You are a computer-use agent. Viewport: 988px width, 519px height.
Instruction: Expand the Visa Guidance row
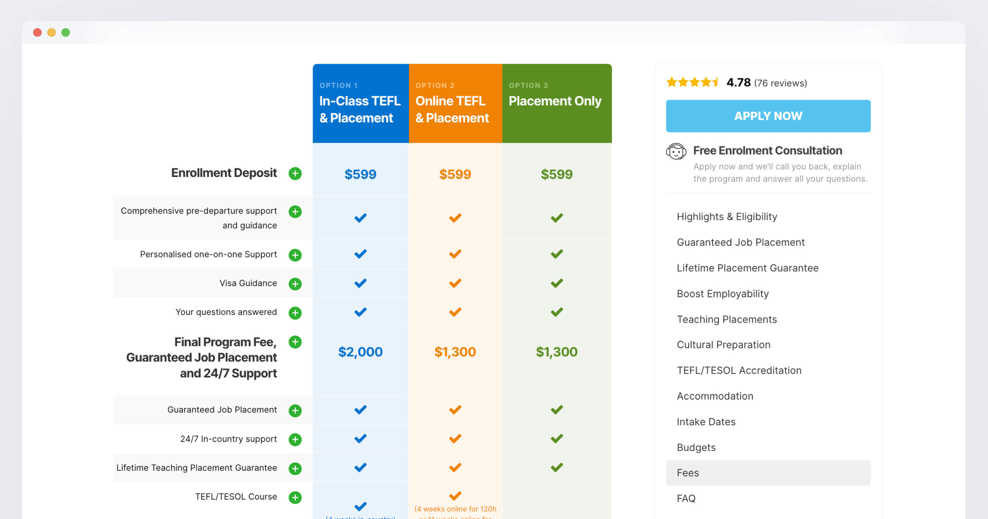click(x=295, y=284)
